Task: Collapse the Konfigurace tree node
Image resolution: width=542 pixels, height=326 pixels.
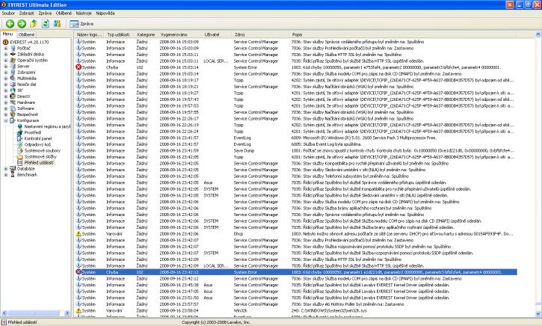Action: (5, 120)
